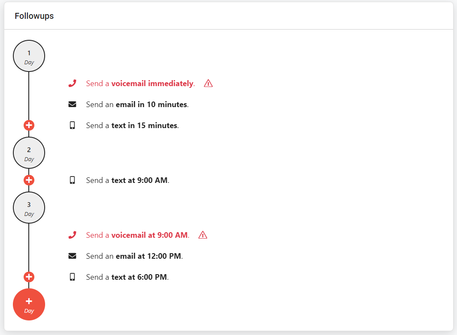457x335 pixels.
Task: Click envelope icon for email in 10 minutes
Action: click(x=72, y=105)
